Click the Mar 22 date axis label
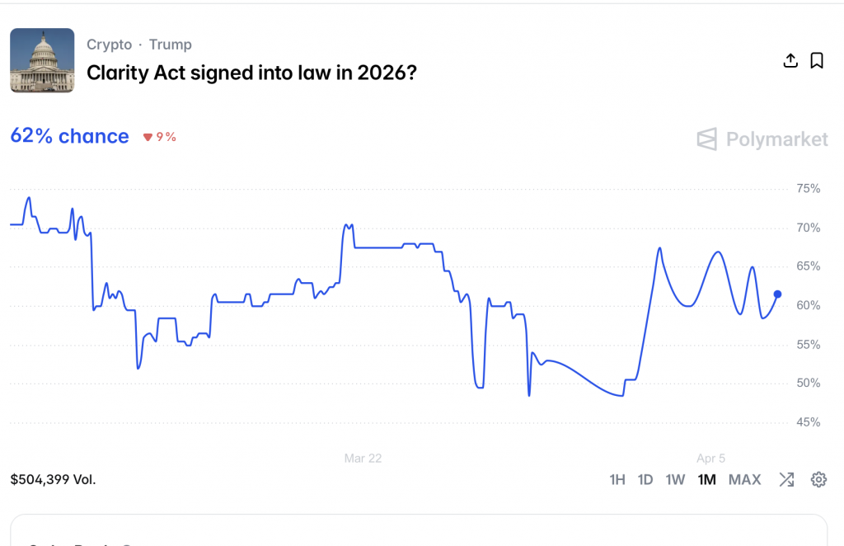Image resolution: width=844 pixels, height=546 pixels. pyautogui.click(x=363, y=458)
